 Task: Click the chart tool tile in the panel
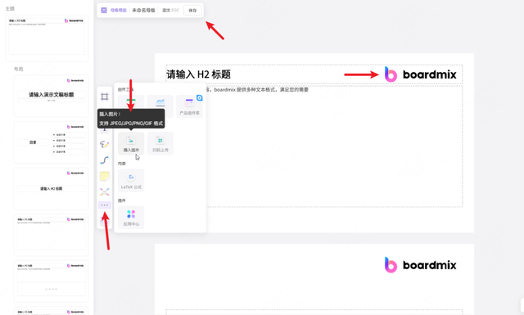tap(160, 106)
